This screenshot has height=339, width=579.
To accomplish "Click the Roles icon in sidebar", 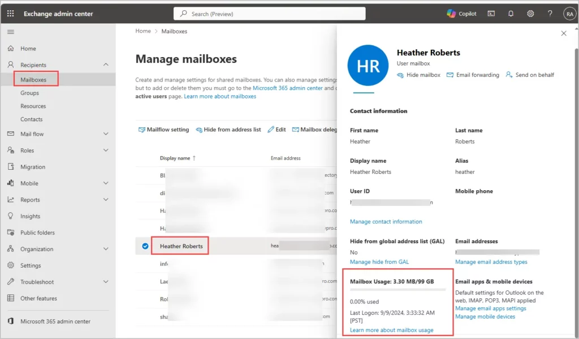I will point(11,151).
